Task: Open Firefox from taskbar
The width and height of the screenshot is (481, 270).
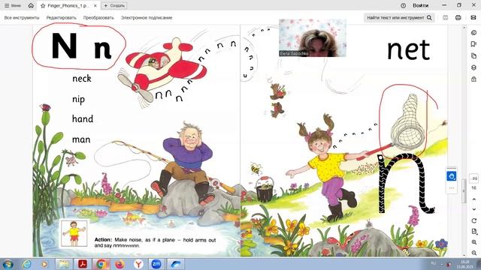Action: tap(120, 264)
